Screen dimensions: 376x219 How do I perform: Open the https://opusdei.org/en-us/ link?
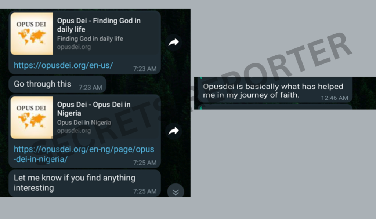click(x=63, y=65)
